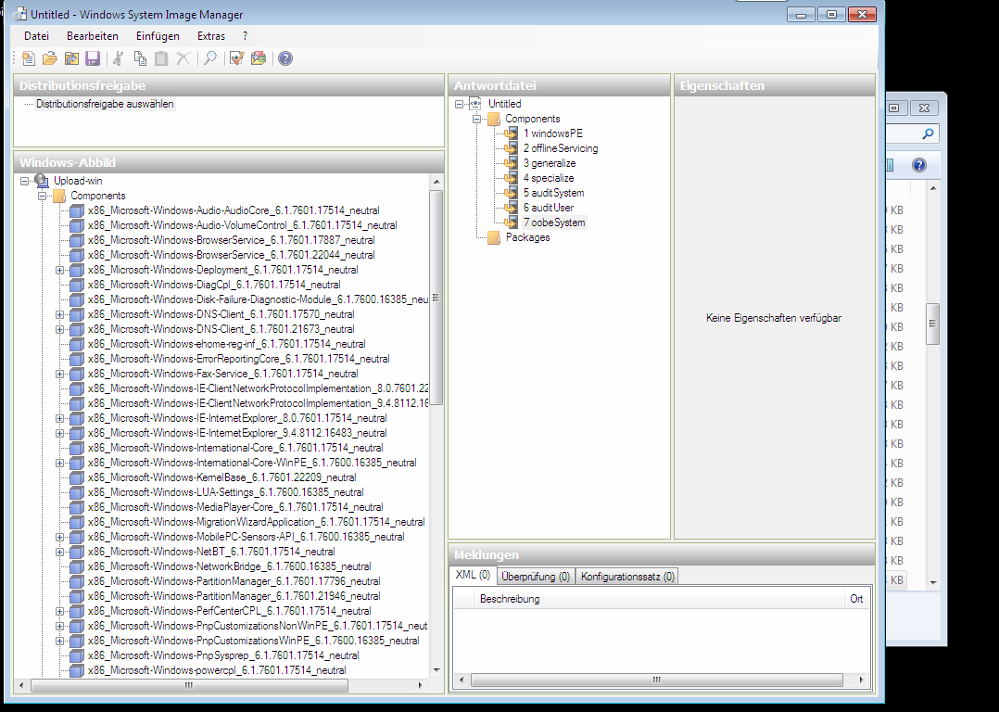Screen dimensions: 999x712
Task: Open the Einfügen menu
Action: [158, 36]
